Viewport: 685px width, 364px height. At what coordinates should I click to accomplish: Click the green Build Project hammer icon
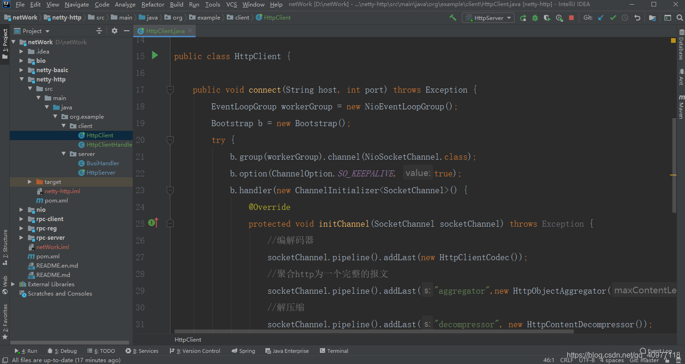(x=453, y=18)
